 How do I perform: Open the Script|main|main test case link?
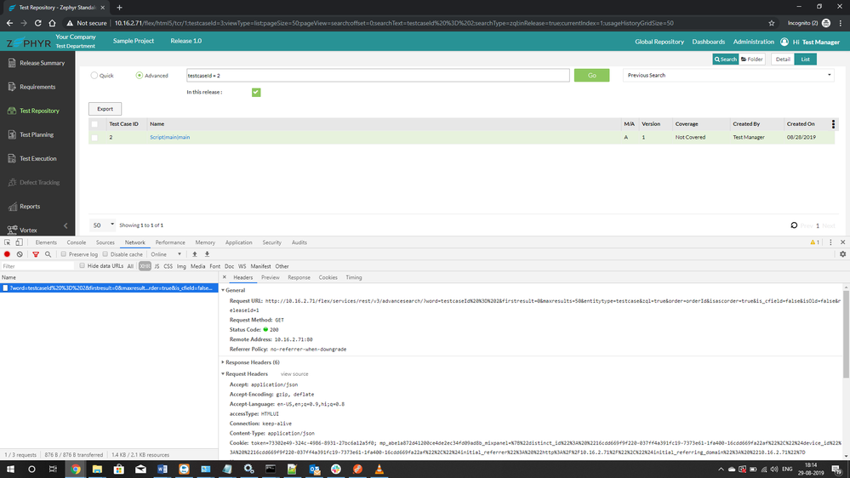point(170,137)
